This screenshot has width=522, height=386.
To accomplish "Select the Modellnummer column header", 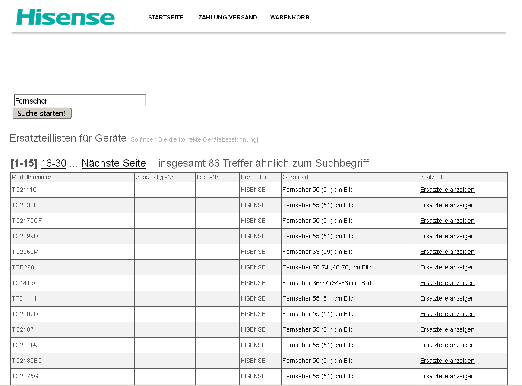I will click(x=32, y=177).
